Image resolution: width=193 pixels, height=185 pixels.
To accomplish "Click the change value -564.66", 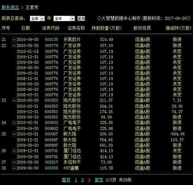I will 177,134.
